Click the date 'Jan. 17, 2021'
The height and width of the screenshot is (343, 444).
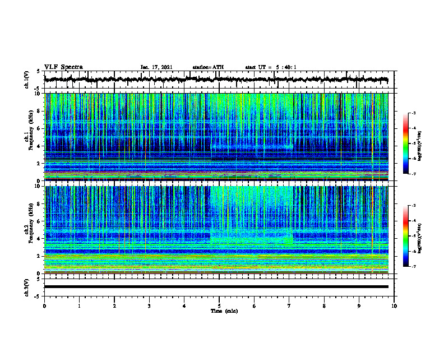[x=156, y=67]
